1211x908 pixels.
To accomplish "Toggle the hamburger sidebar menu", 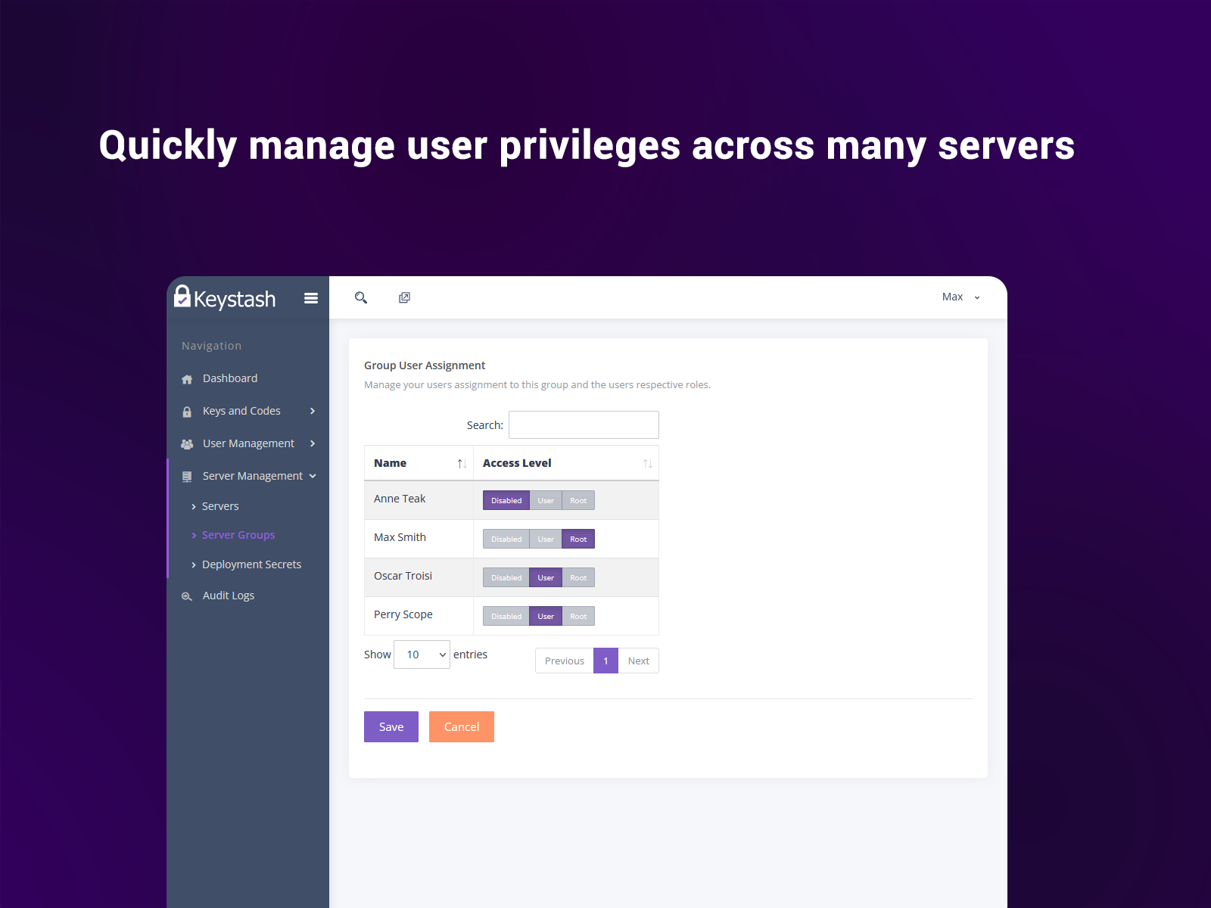I will (x=311, y=298).
